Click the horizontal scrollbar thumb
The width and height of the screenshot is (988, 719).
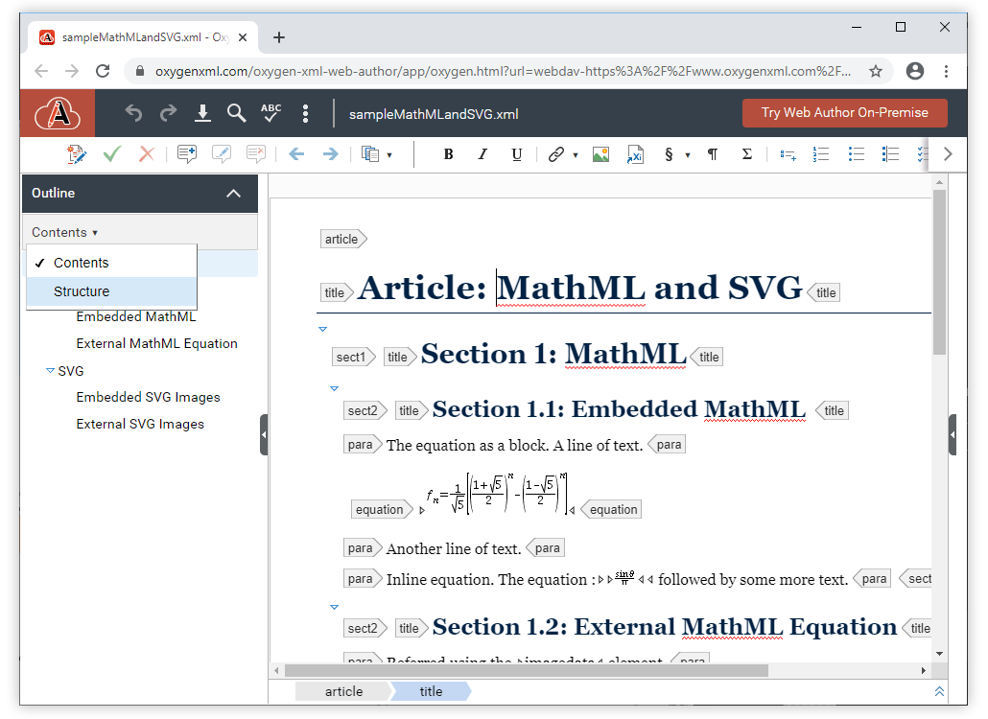pos(527,670)
